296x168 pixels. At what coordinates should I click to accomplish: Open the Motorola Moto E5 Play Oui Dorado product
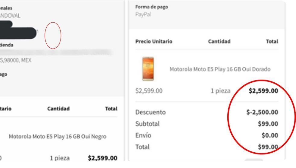[x=220, y=69]
